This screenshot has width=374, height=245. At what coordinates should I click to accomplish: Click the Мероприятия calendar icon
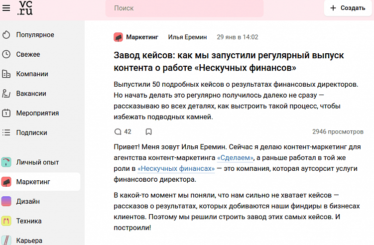point(6,113)
